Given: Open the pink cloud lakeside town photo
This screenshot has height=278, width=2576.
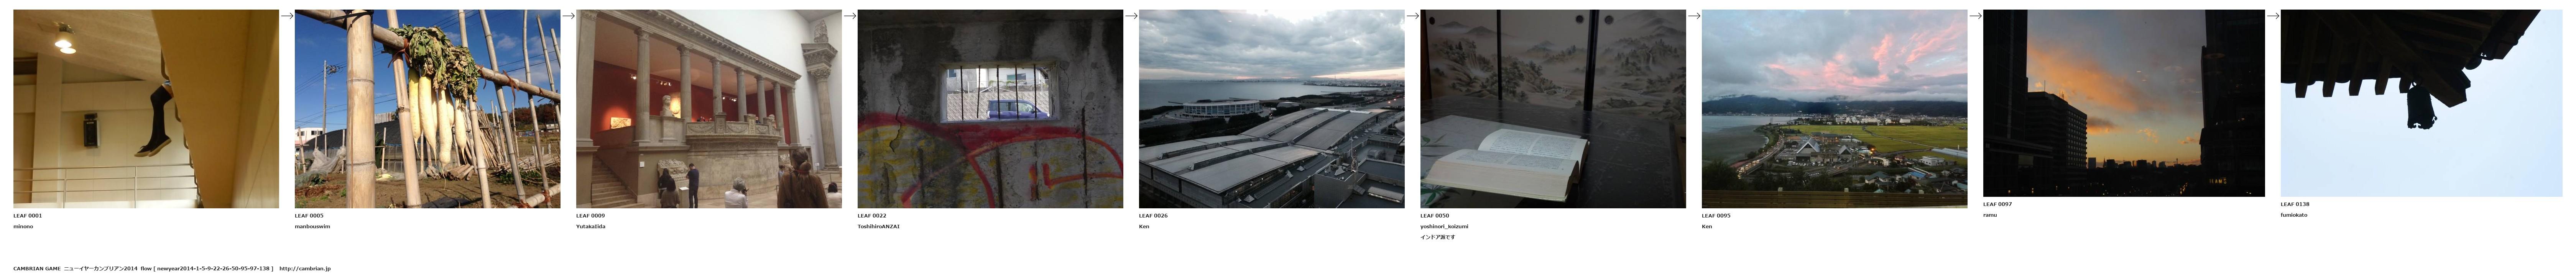Looking at the screenshot, I should 1835,109.
